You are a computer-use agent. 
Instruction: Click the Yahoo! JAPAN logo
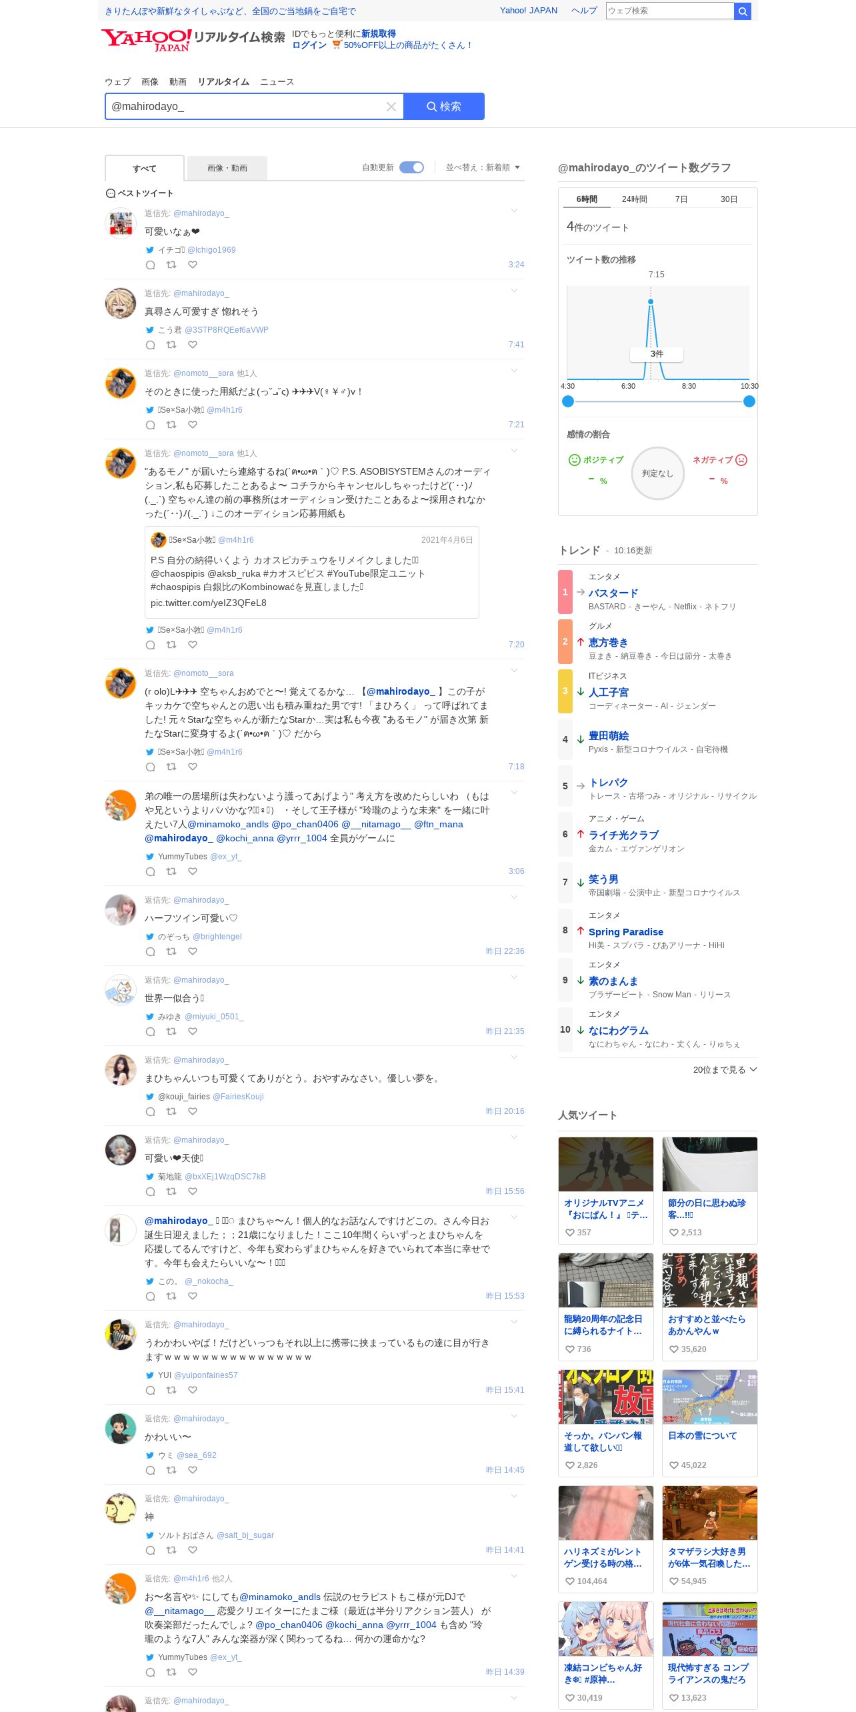147,40
